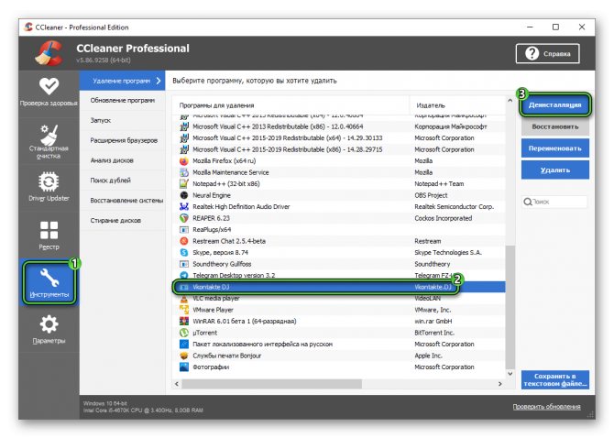Select the Расширения браузеров tab

pyautogui.click(x=122, y=140)
